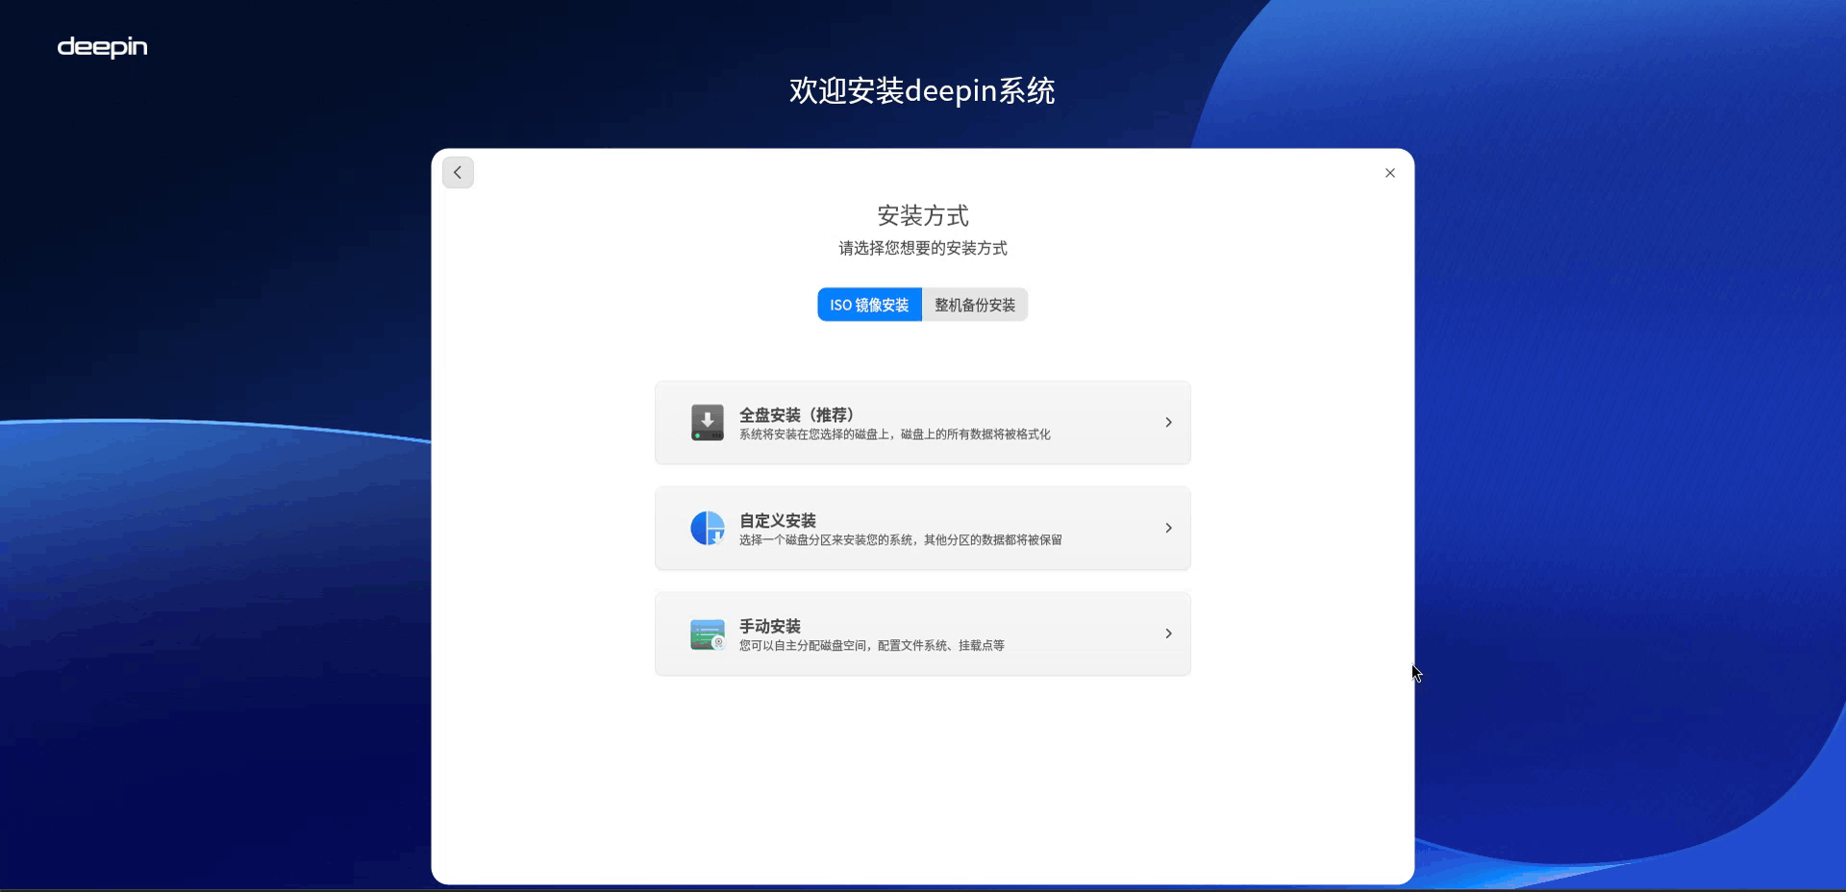Screen dimensions: 1846x892
Task: Expand the 手动安装 chevron arrow
Action: (x=1168, y=634)
